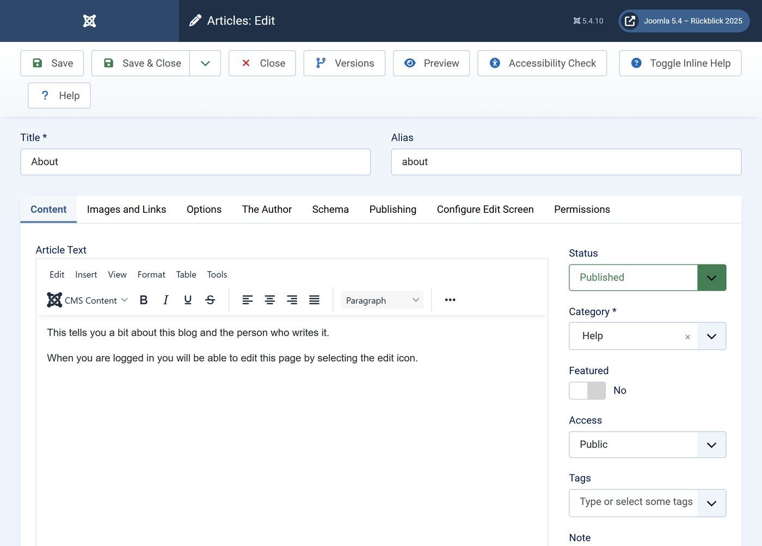Open the Paragraph format dropdown
Screen dimensions: 762x546
tap(382, 300)
